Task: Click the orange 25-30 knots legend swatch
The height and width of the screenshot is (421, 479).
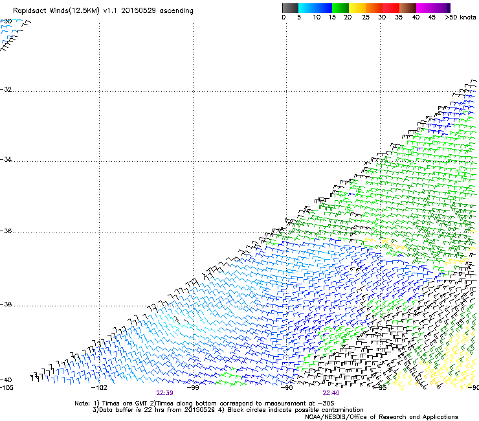Action: click(374, 8)
